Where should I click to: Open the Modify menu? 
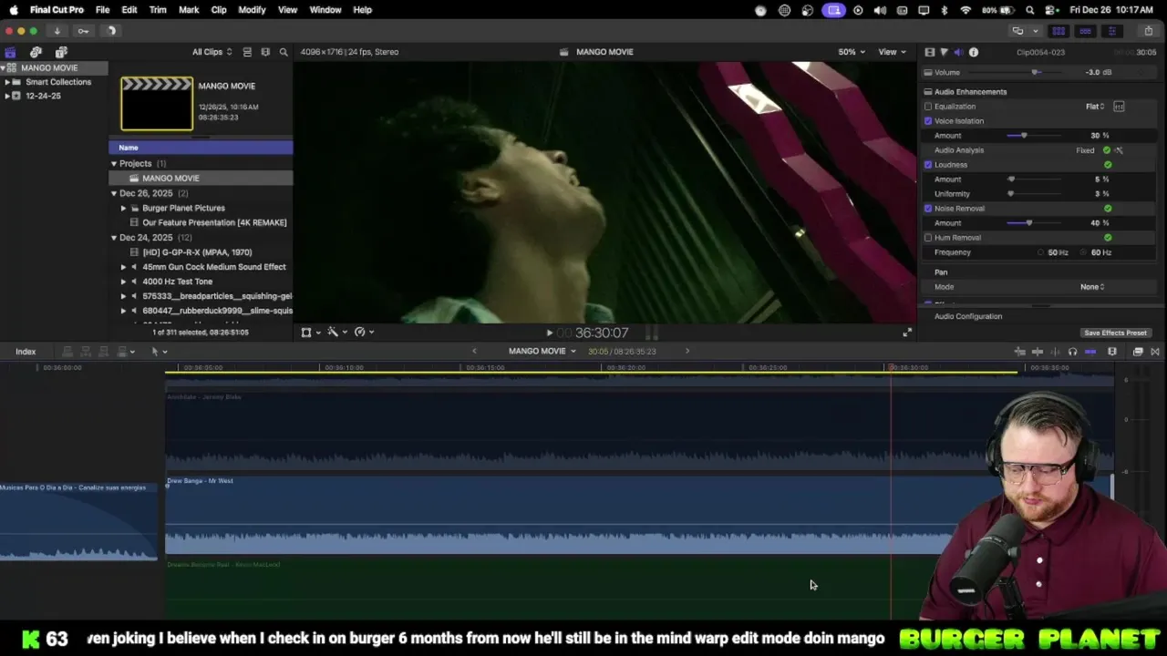(x=252, y=10)
